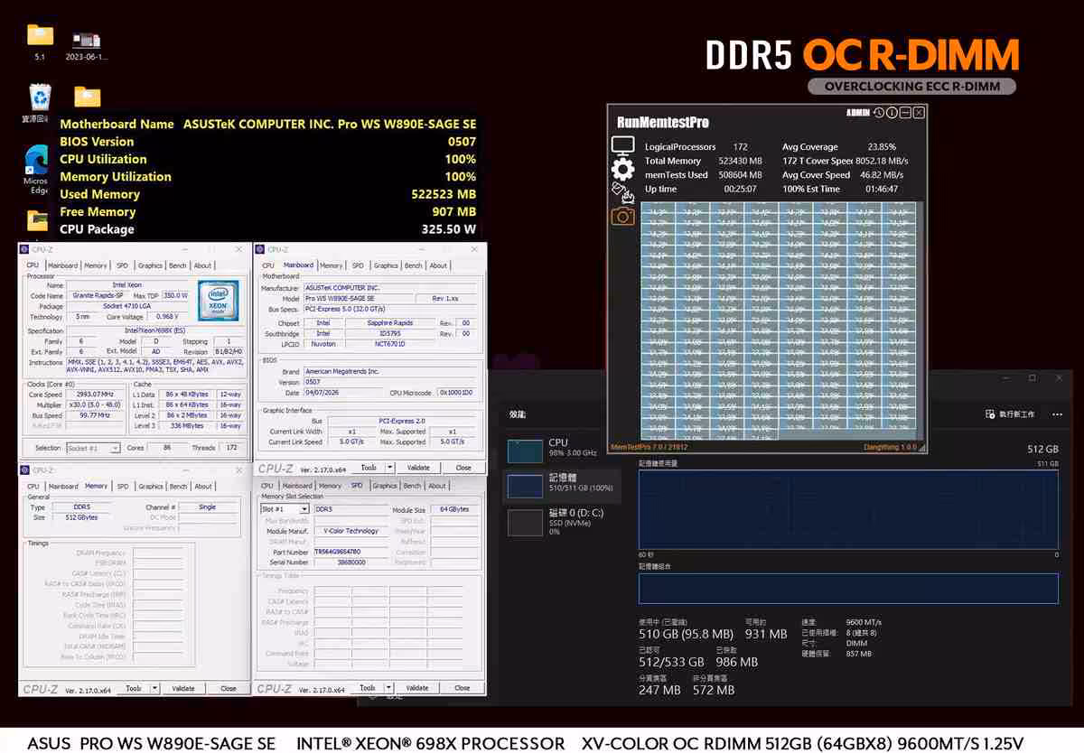Screen dimensions: 1084x753
Task: Click the camera screenshot icon in RunMemtestPro
Action: 622,216
